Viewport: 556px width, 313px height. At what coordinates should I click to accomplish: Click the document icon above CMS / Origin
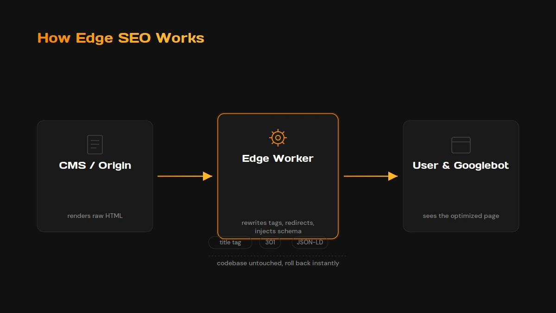pyautogui.click(x=95, y=145)
